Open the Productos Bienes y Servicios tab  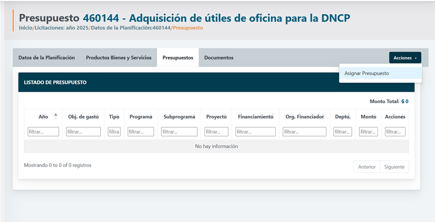118,57
